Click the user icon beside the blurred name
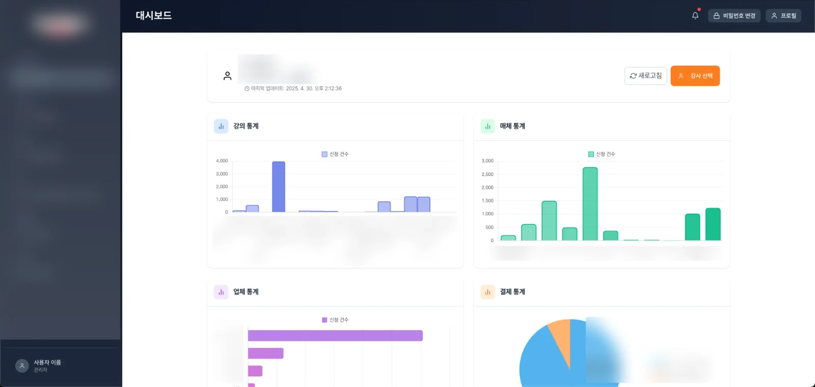Image resolution: width=815 pixels, height=387 pixels. (228, 76)
